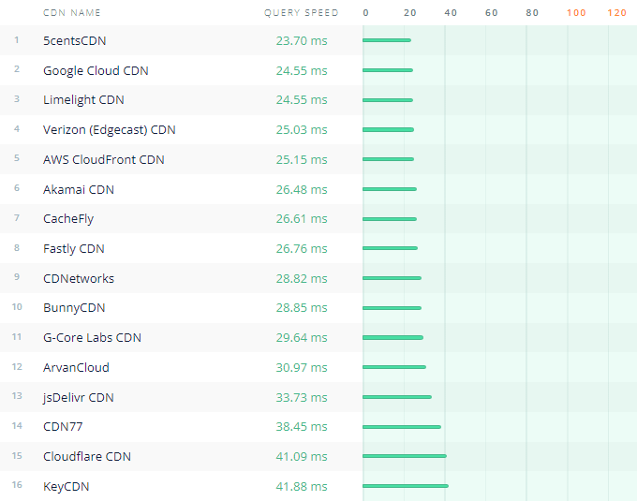637x501 pixels.
Task: Click the Cloudflare CDN speed bar
Action: click(405, 456)
